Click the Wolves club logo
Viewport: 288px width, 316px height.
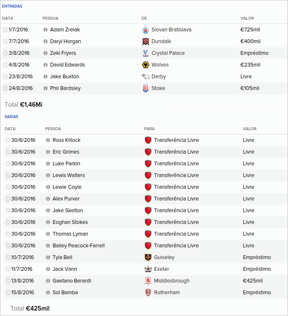145,65
